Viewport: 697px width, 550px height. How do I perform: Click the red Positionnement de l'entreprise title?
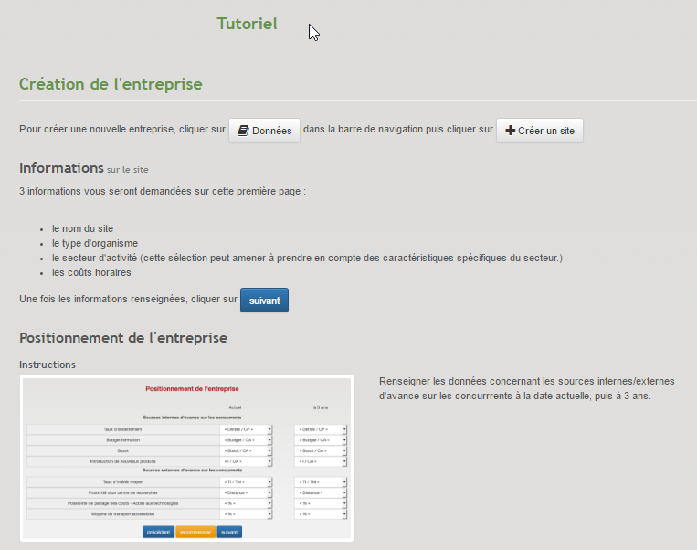coord(192,389)
